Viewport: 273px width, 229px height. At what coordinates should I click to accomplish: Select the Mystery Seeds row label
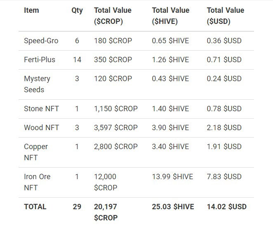click(37, 84)
